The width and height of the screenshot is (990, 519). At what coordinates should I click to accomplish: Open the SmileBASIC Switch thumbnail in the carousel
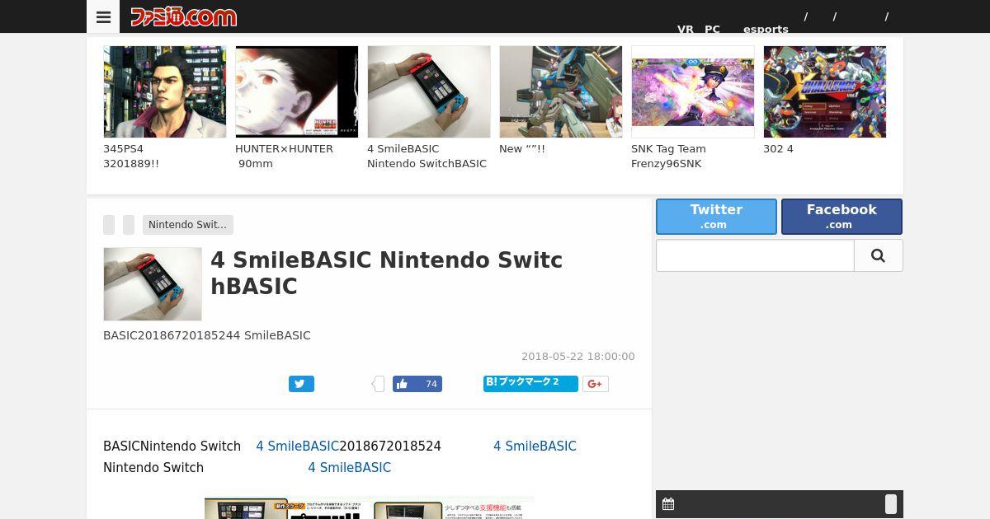click(429, 91)
